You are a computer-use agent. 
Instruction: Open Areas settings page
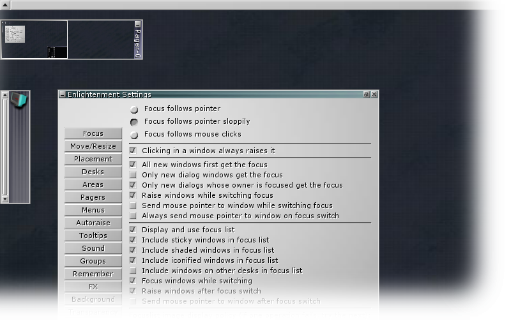[93, 184]
